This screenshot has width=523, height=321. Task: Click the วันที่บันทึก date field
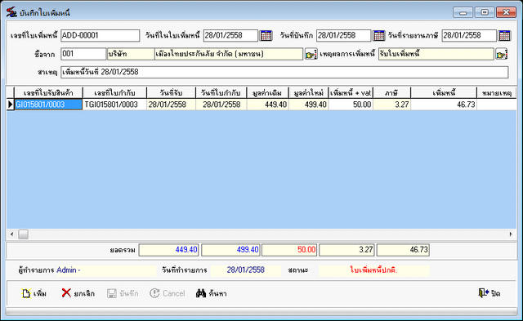[x=343, y=35]
